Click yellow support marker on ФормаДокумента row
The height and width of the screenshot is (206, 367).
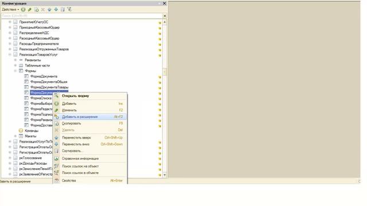(x=160, y=77)
